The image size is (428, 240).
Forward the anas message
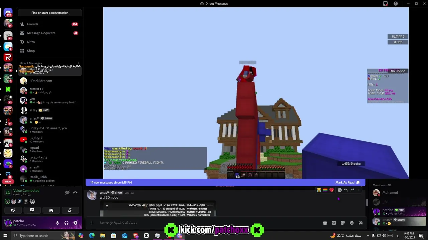tap(352, 190)
